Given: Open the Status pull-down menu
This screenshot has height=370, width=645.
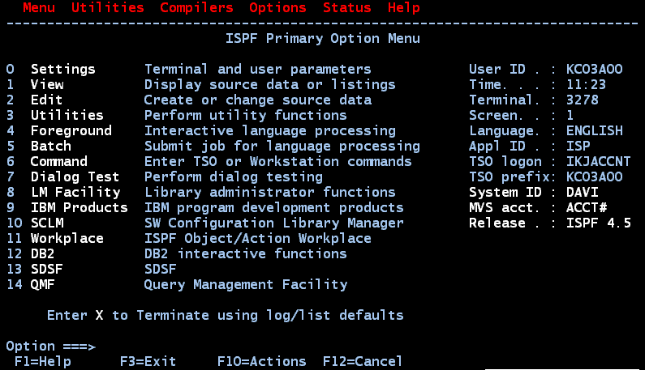Looking at the screenshot, I should coord(346,7).
